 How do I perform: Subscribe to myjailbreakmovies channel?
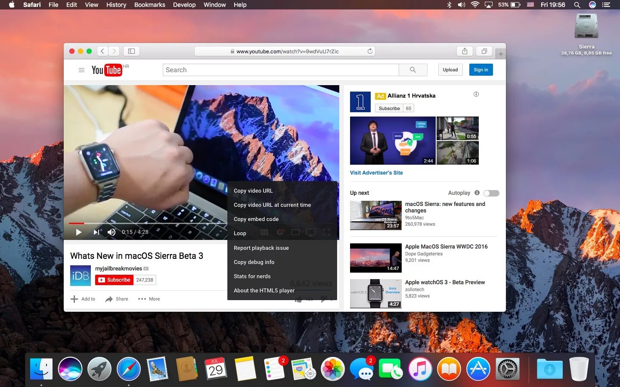(x=115, y=280)
